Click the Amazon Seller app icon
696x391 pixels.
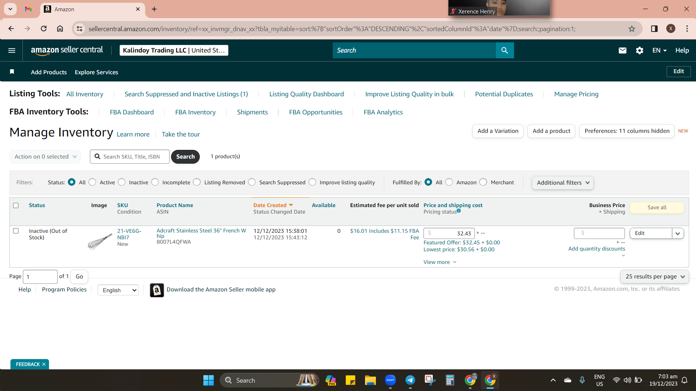click(x=157, y=290)
